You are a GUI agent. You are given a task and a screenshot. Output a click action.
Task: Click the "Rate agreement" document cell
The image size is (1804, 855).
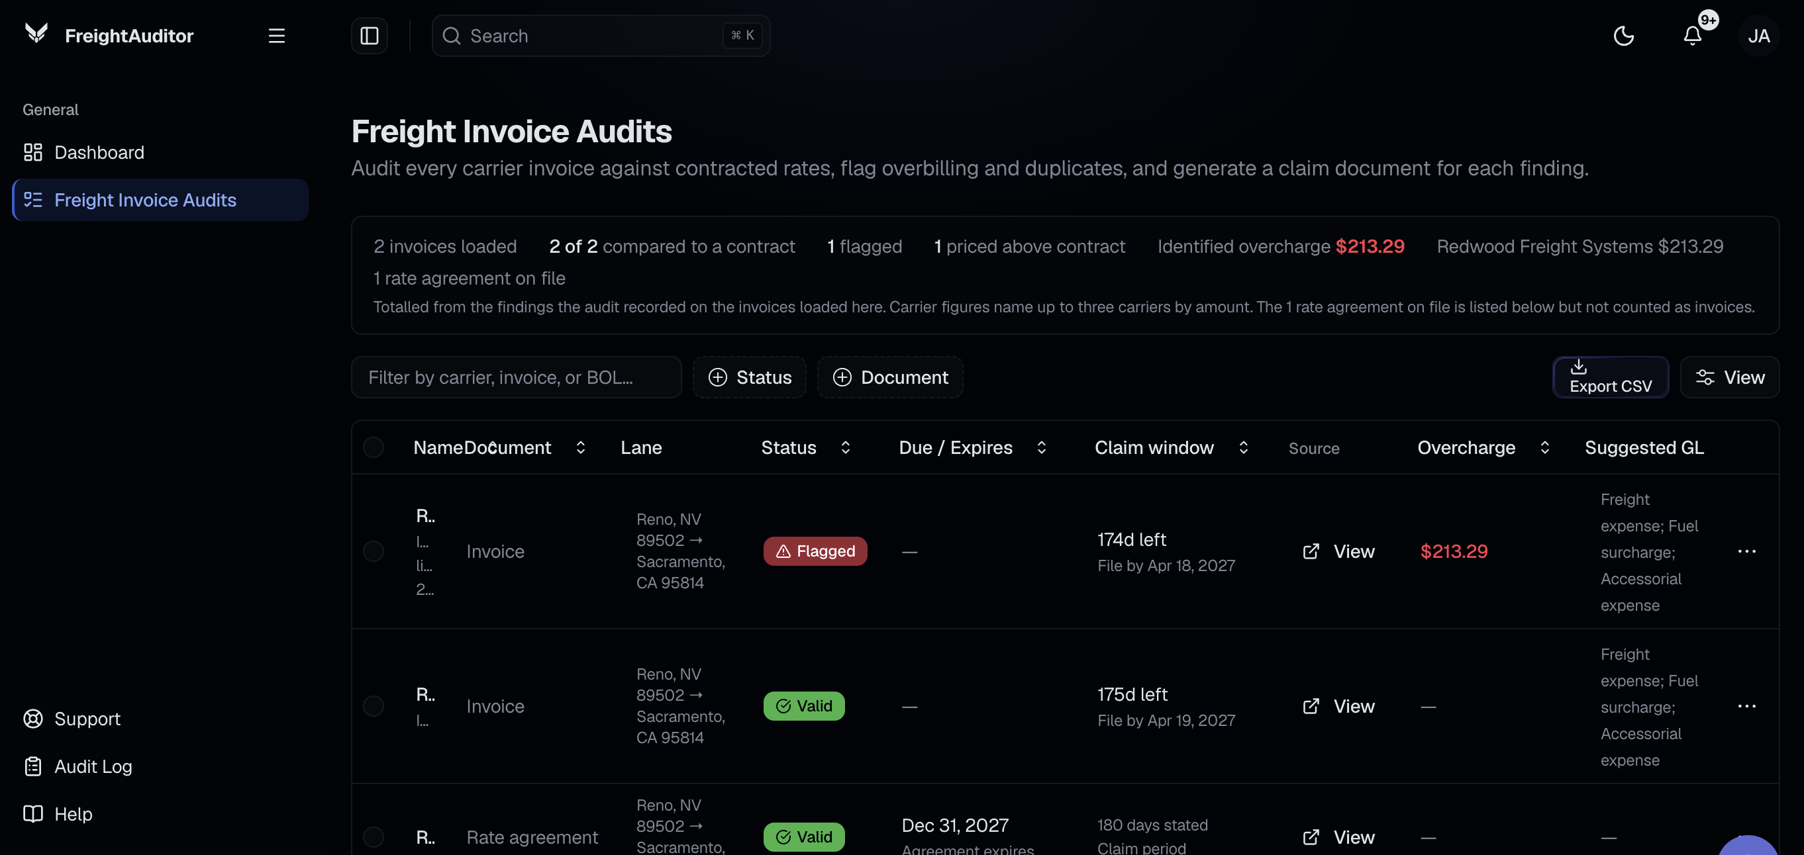click(532, 837)
